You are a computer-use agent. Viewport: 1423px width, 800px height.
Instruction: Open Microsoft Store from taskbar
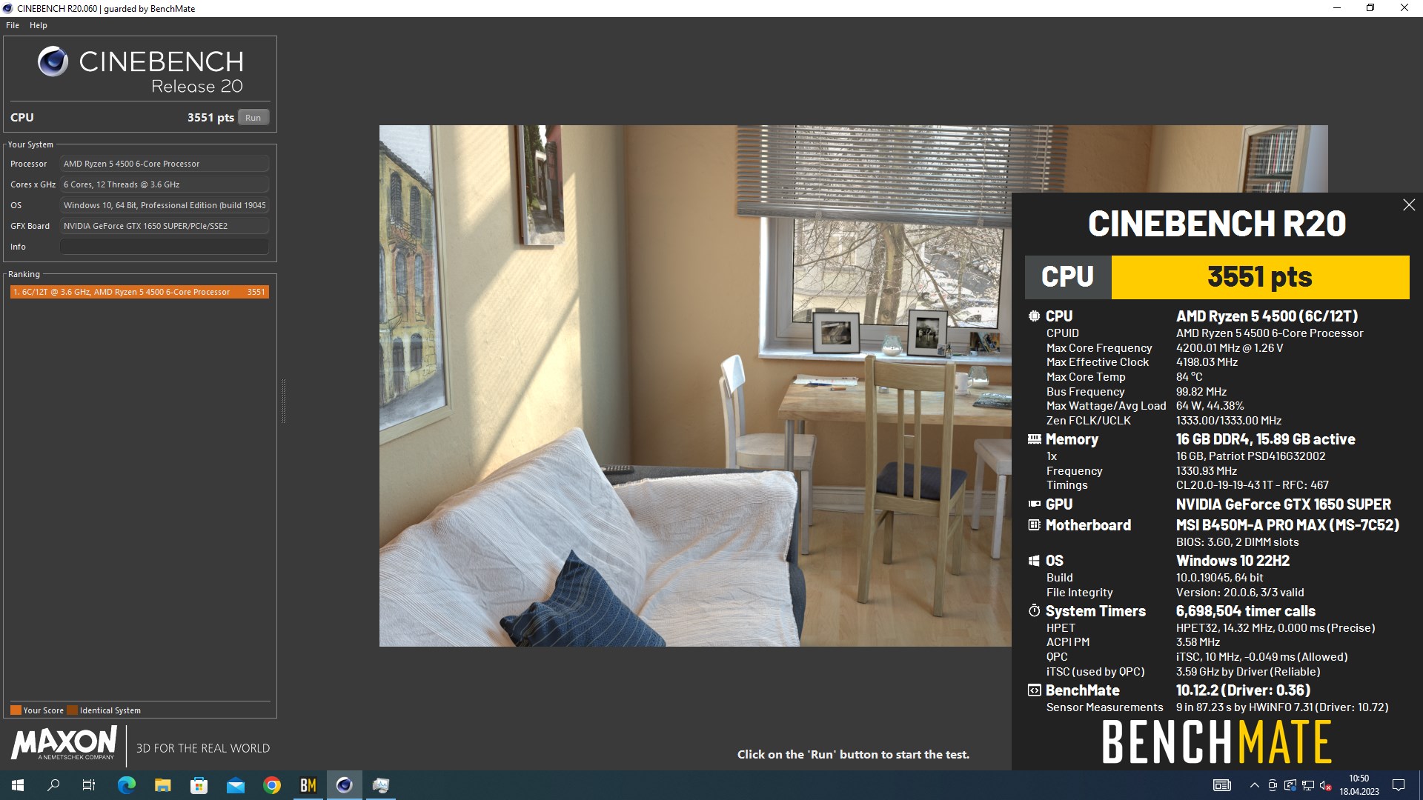click(199, 785)
